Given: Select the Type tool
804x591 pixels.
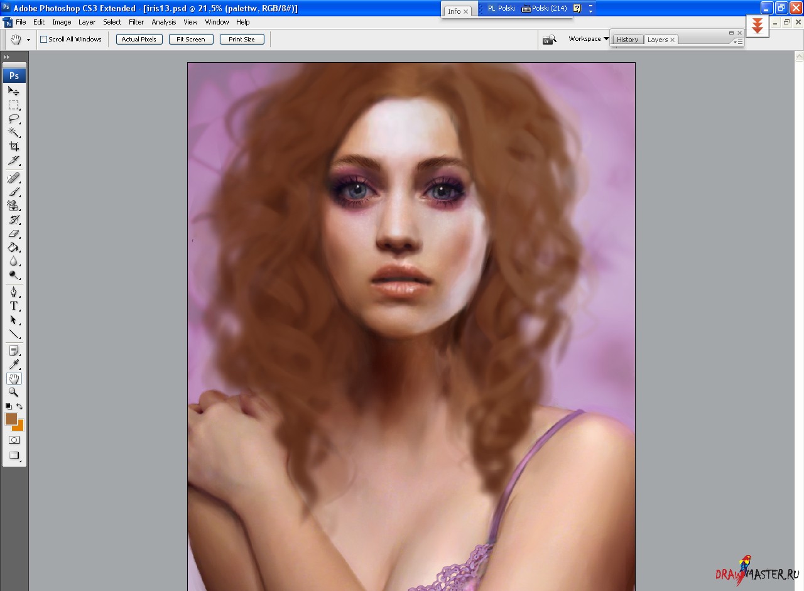Looking at the screenshot, I should coord(14,306).
